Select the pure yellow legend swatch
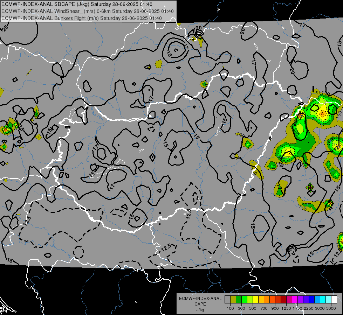 click(x=255, y=299)
